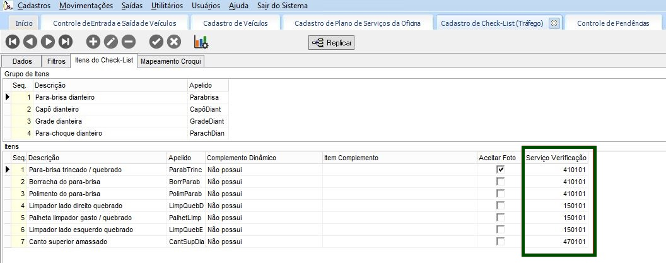Uncheck Aceitar Foto for Para-brisa trincado
The height and width of the screenshot is (263, 666).
click(501, 170)
